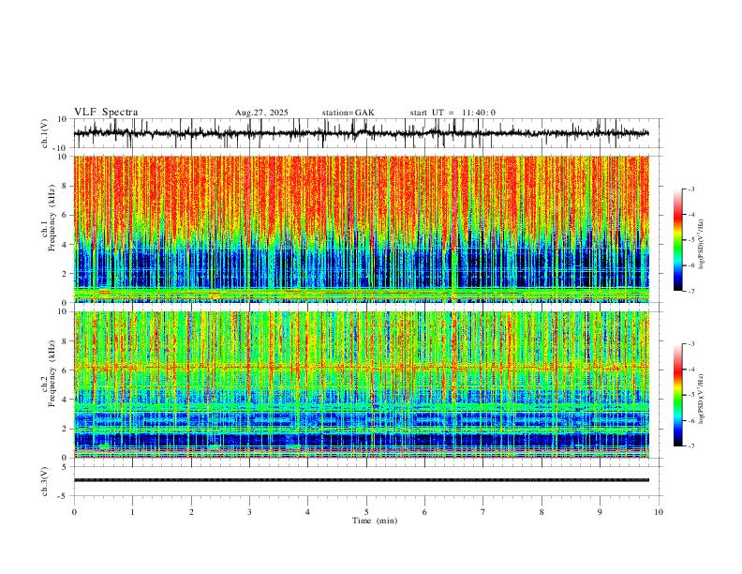Click the lower colorbar log(PSD) label

[x=702, y=399]
